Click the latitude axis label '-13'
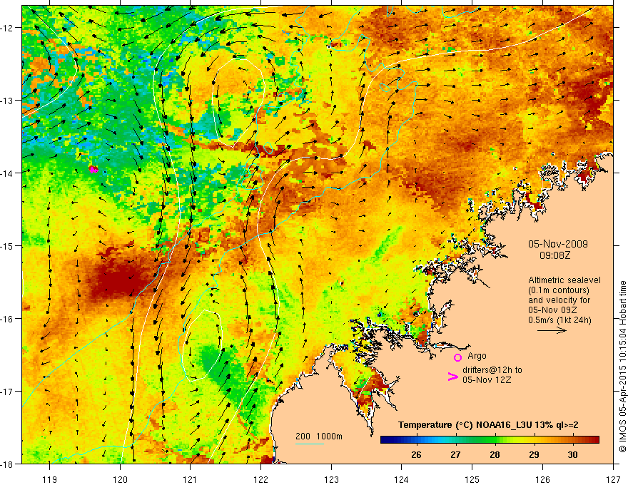Image resolution: width=628 pixels, height=485 pixels. 7,101
